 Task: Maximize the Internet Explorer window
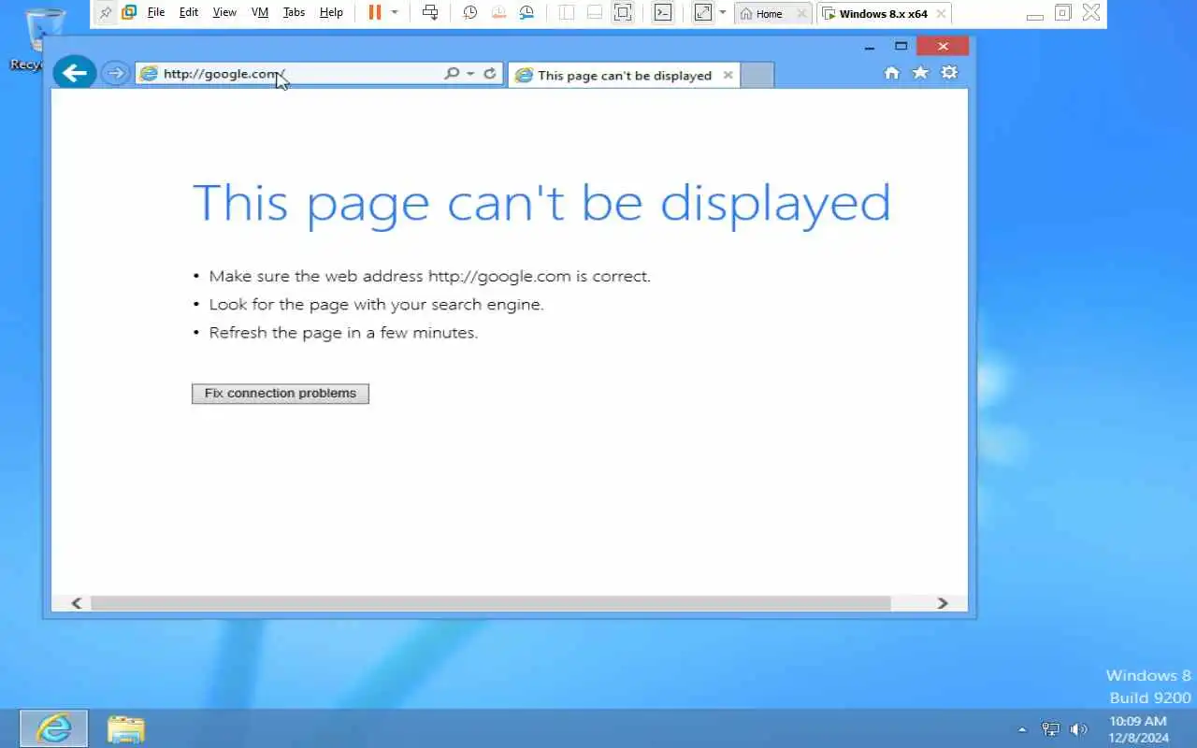[x=901, y=46]
